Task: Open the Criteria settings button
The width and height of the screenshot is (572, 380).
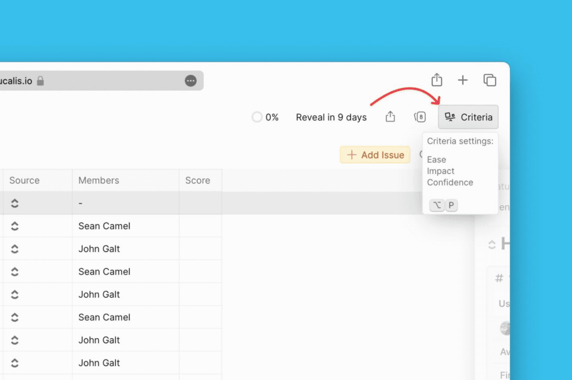Action: 468,117
